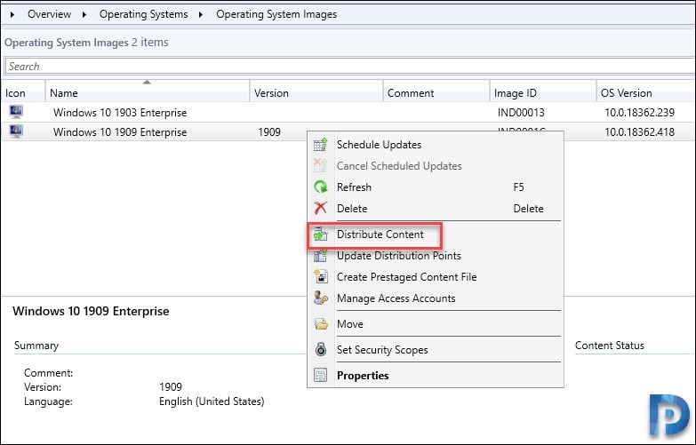Choose Delete from the context menu
Image resolution: width=696 pixels, height=445 pixels.
436,209
